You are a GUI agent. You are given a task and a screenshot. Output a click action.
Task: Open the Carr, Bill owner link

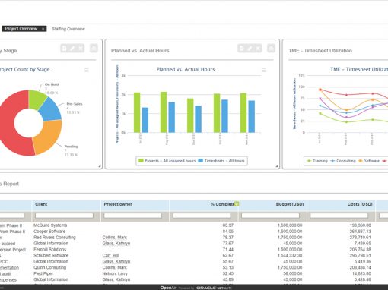110,256
